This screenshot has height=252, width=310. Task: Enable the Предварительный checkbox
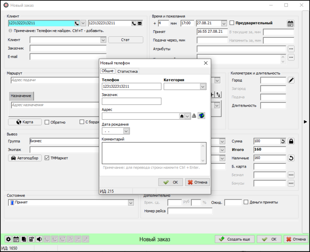point(232,23)
